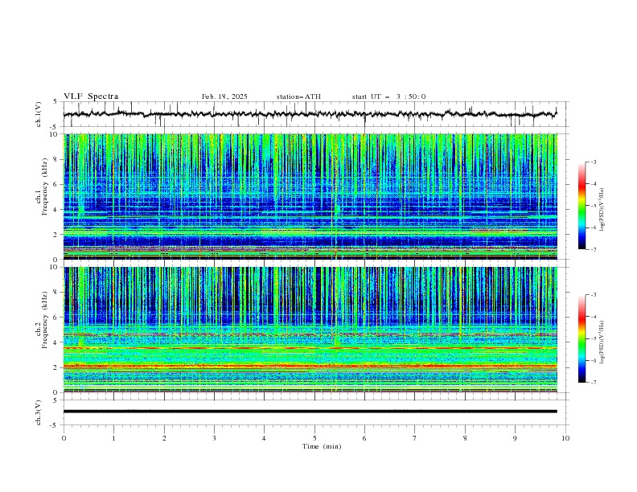
Task: Select the "Feb. 18, 2025" date text
Action: coord(224,96)
